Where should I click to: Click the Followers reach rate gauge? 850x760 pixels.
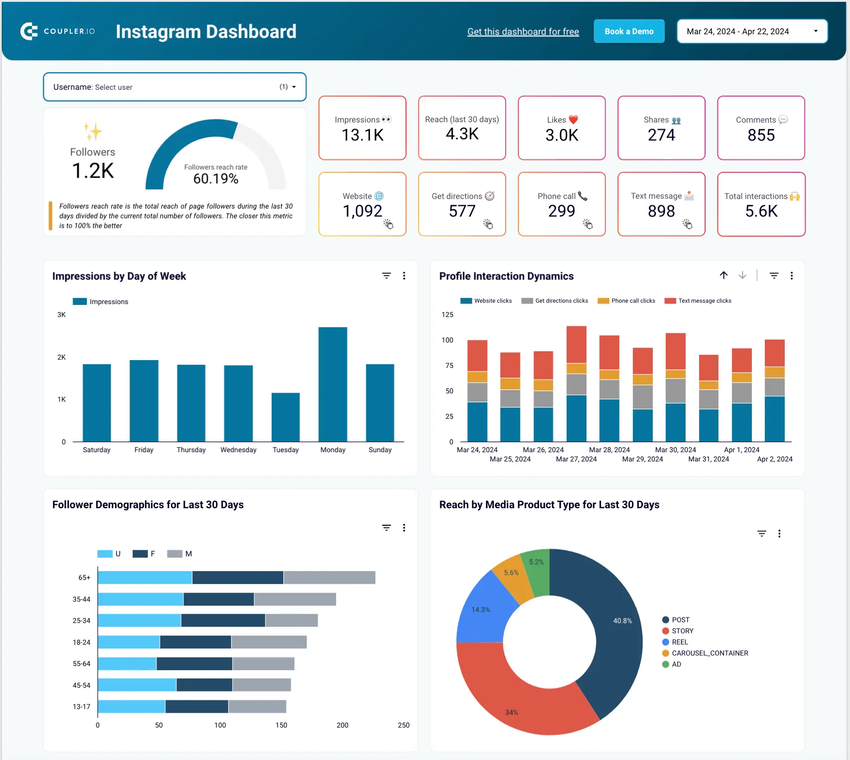point(216,154)
